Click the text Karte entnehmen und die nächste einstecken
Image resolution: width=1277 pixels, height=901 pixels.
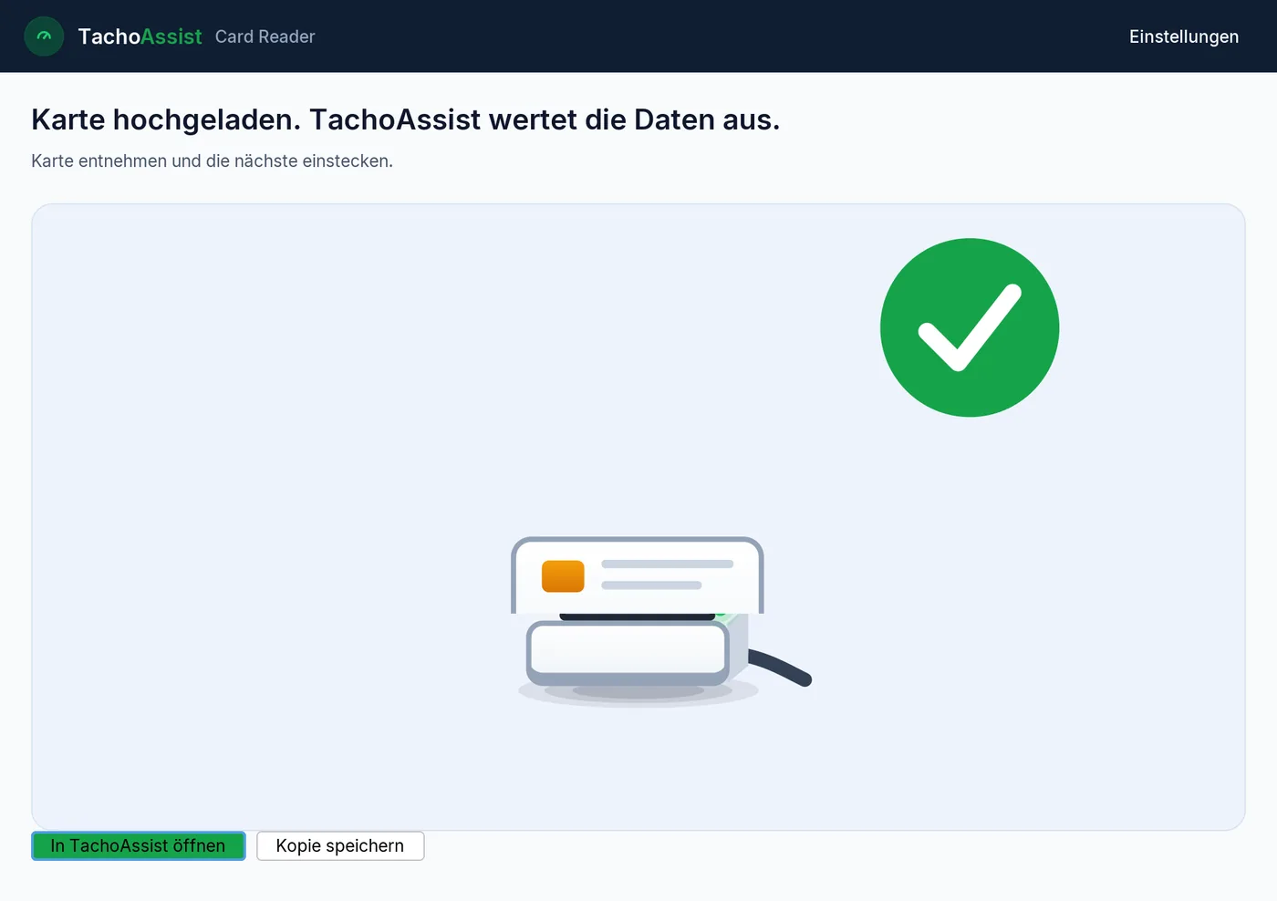tap(213, 161)
